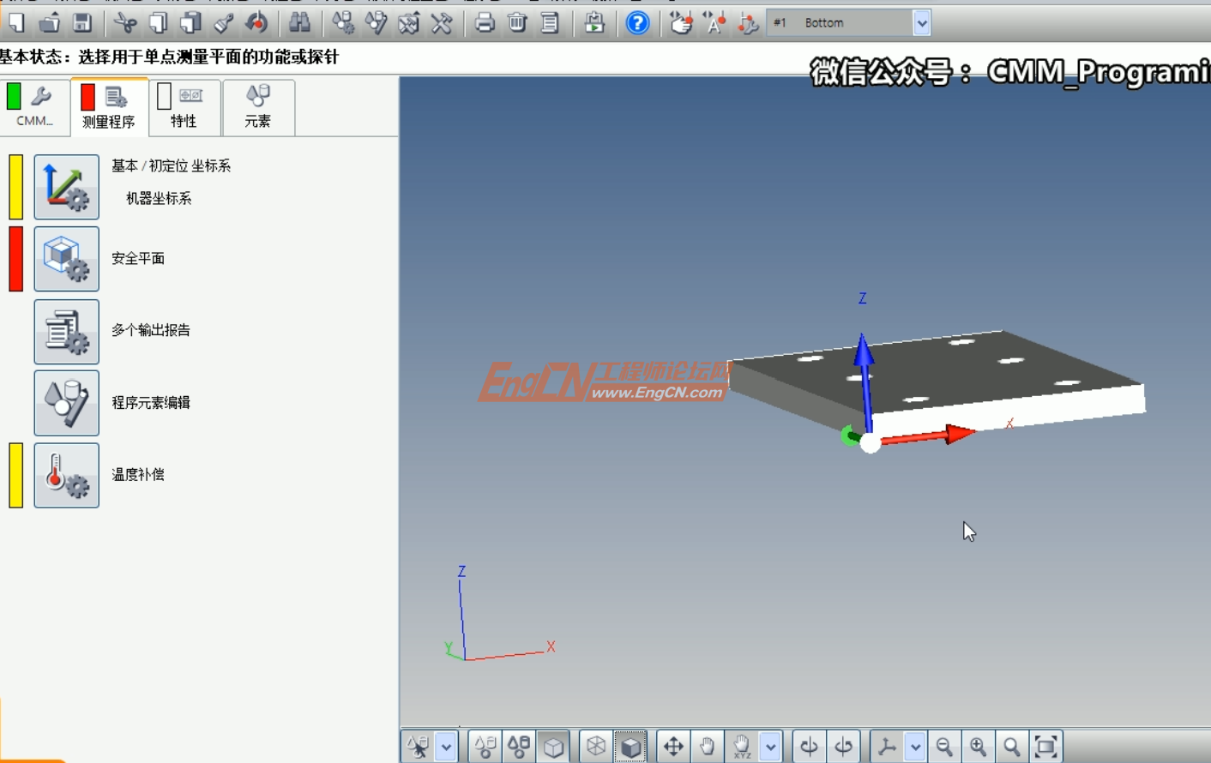1211x763 pixels.
Task: Expand the XYZ hand tool dropdown arrow
Action: pos(770,747)
